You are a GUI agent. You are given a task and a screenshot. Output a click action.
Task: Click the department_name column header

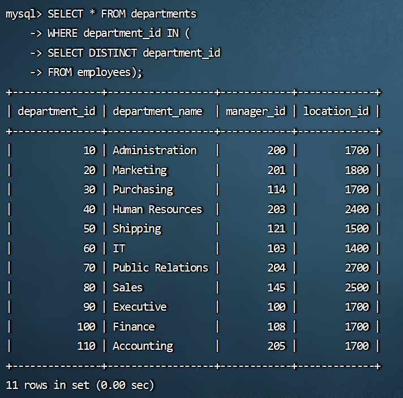157,111
